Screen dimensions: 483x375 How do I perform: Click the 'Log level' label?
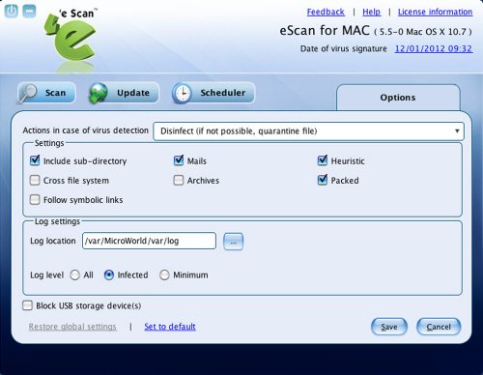(47, 275)
